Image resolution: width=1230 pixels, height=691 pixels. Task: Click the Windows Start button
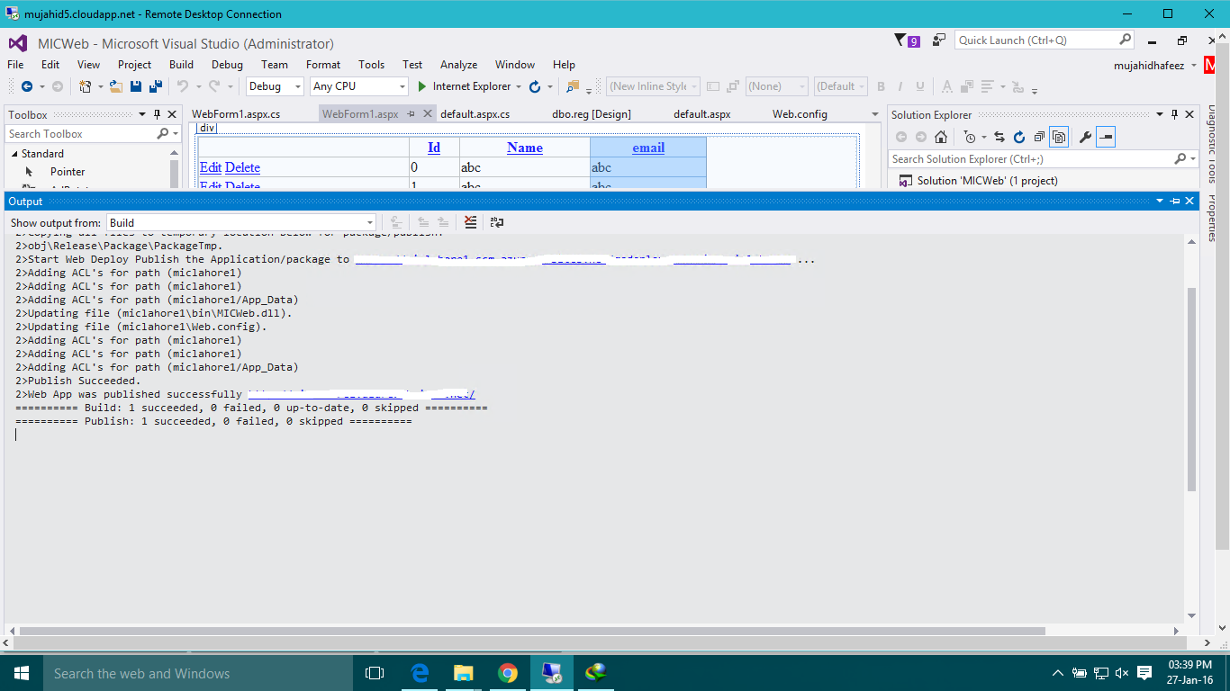coord(21,673)
